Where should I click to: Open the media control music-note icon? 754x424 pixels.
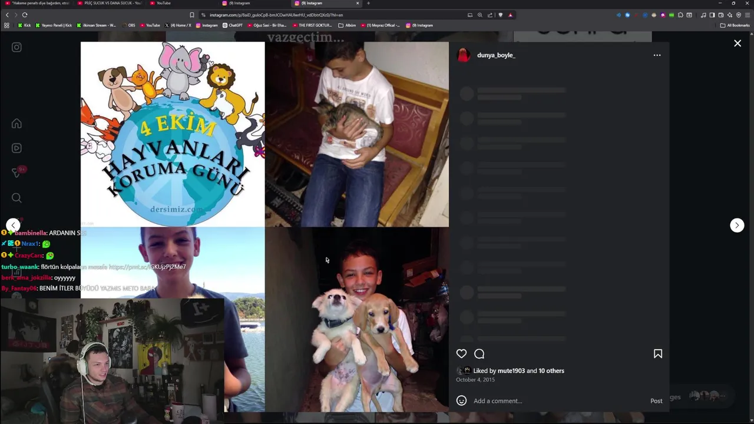click(703, 15)
